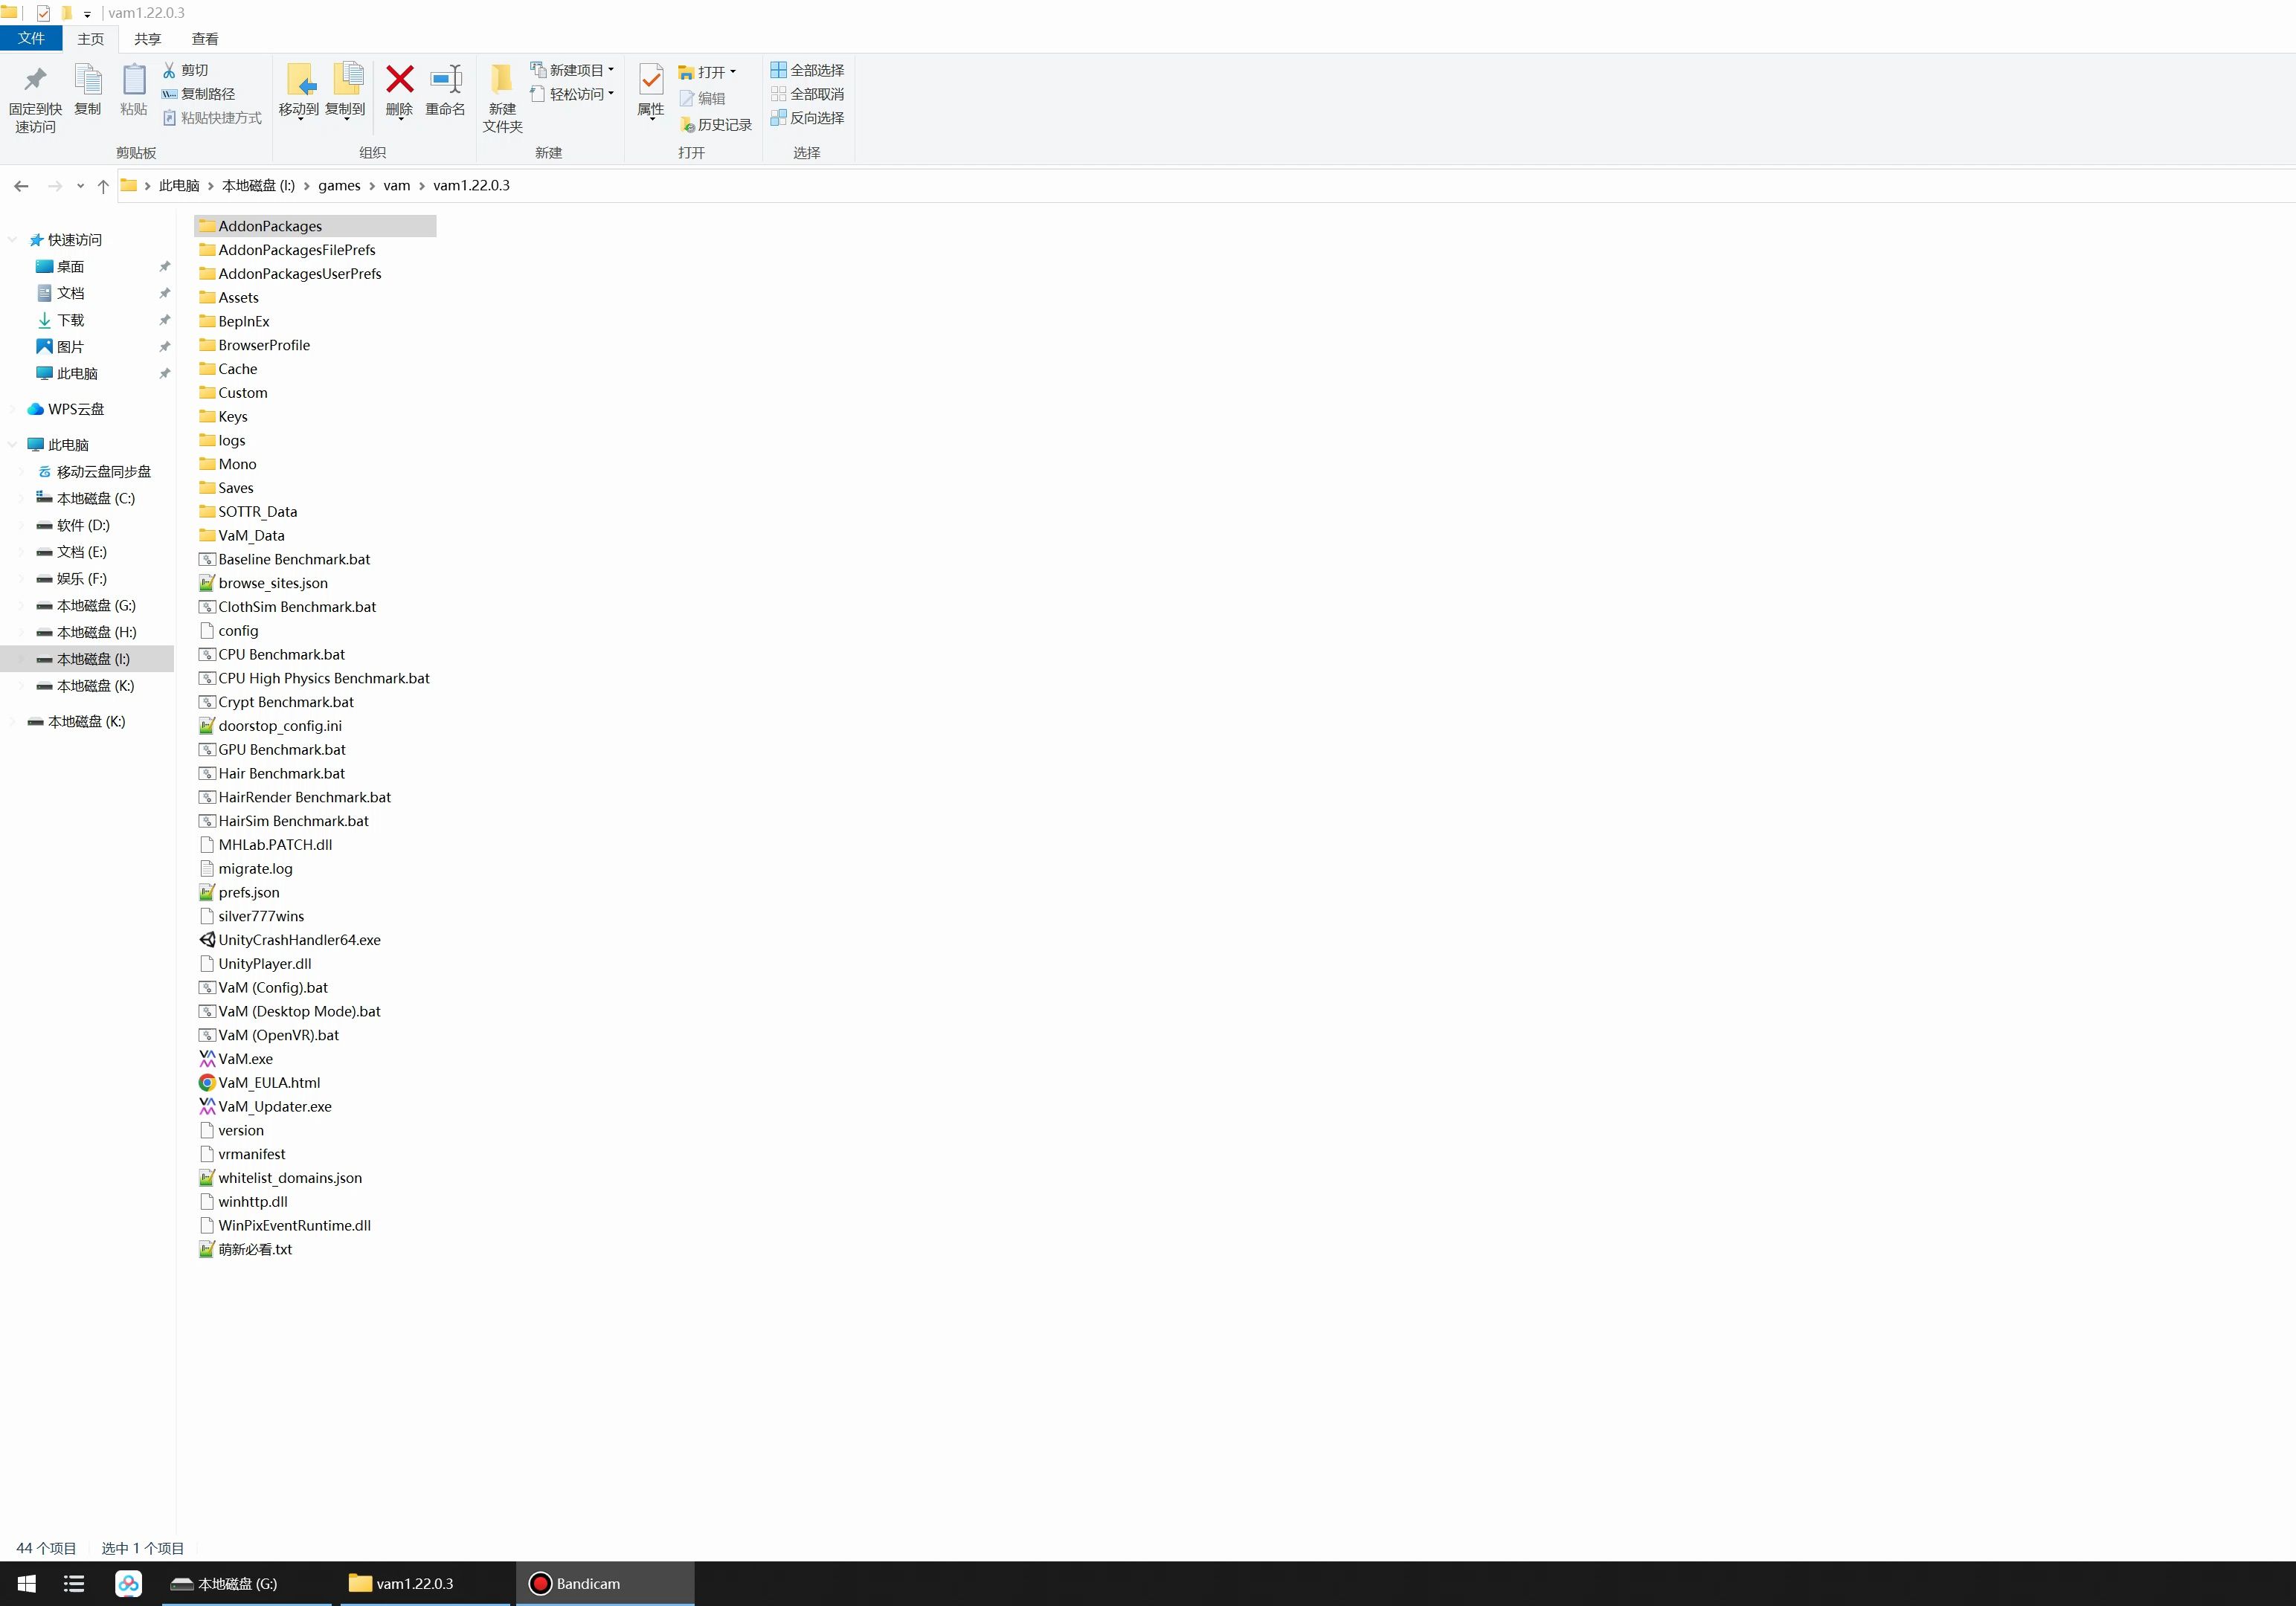Image resolution: width=2296 pixels, height=1606 pixels.
Task: Click the Paste (粘贴) ribbon icon
Action: (133, 80)
